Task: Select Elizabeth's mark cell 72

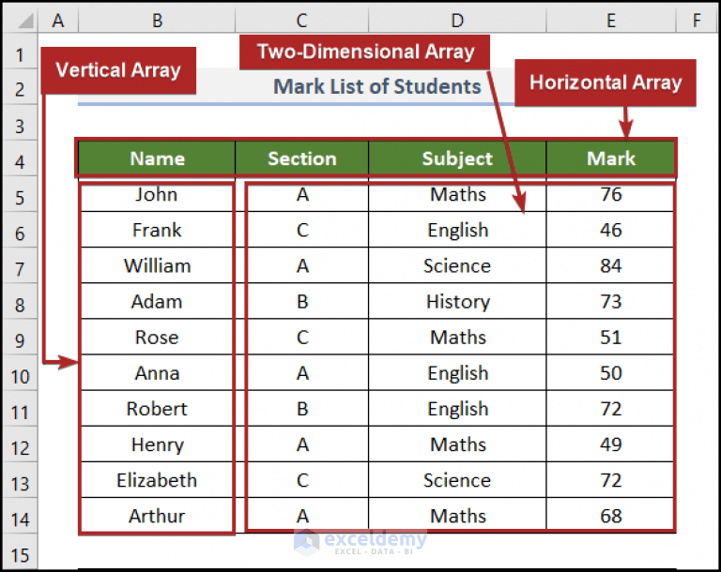Action: click(x=610, y=480)
